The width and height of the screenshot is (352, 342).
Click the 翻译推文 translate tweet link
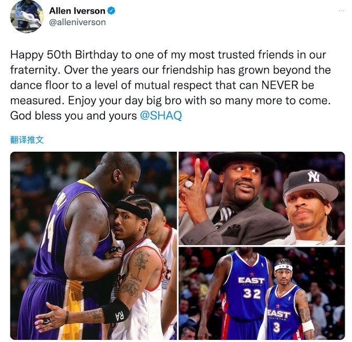click(27, 140)
